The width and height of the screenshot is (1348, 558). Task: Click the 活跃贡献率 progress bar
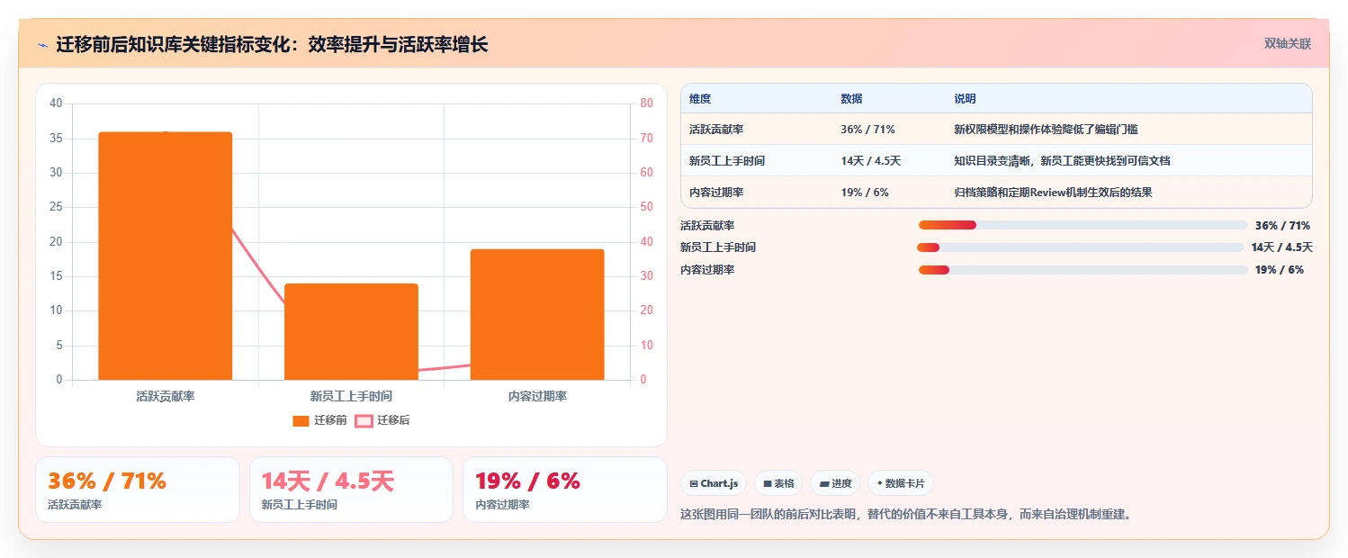click(1083, 225)
